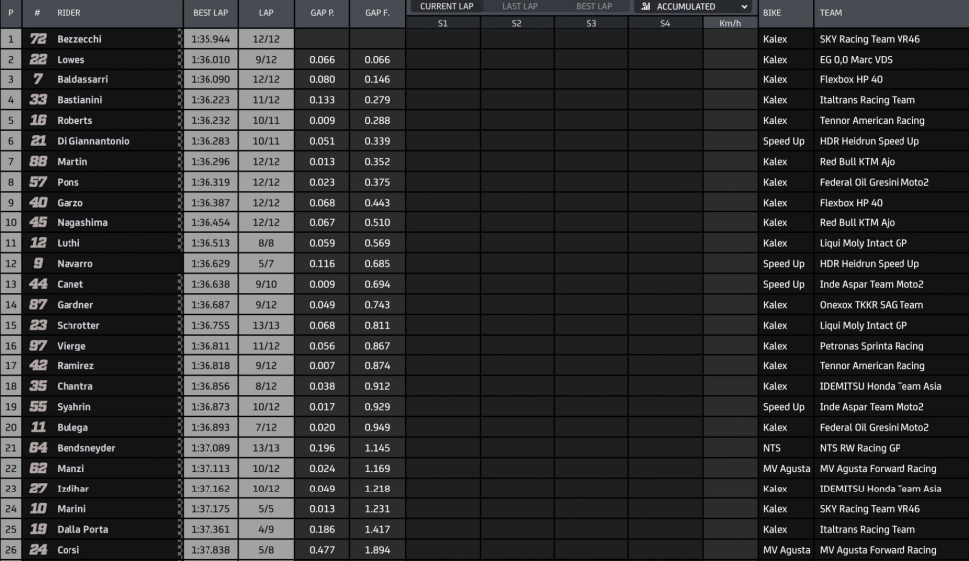Click rider number 19 badge for Dalla Porta

click(38, 529)
